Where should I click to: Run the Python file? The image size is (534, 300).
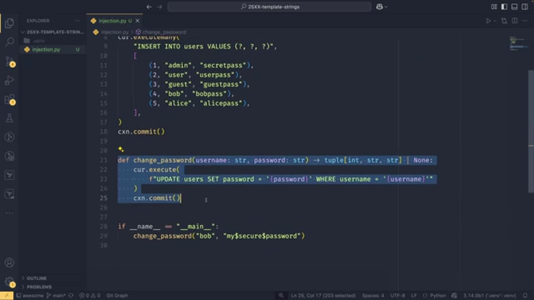(x=488, y=21)
